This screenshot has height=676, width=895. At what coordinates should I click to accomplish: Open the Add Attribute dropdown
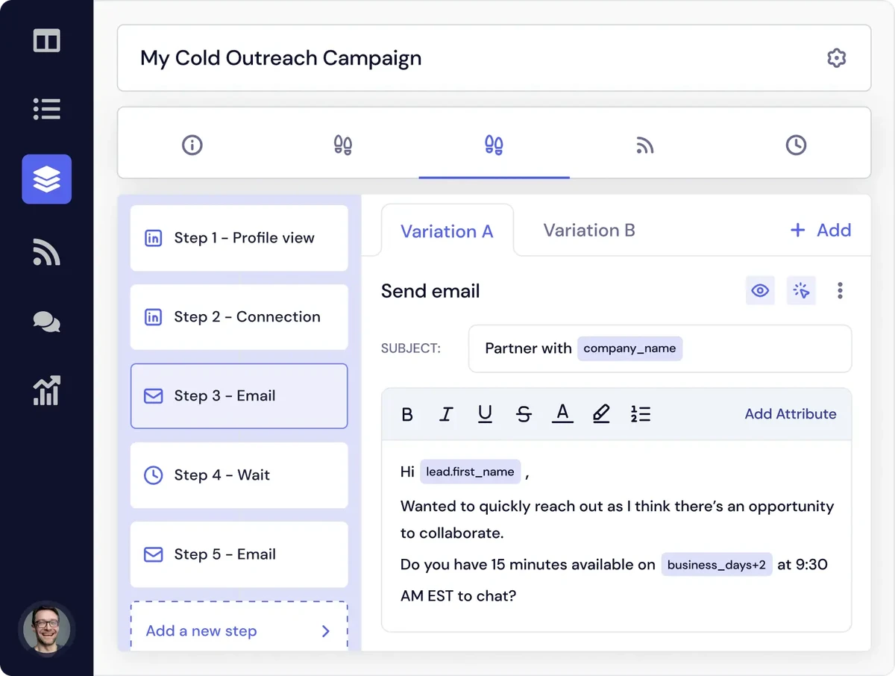[x=790, y=414]
